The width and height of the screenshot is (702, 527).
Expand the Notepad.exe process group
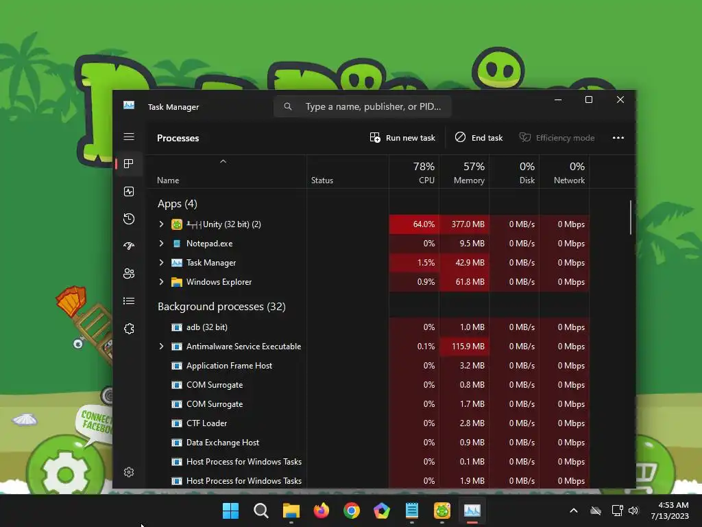161,244
